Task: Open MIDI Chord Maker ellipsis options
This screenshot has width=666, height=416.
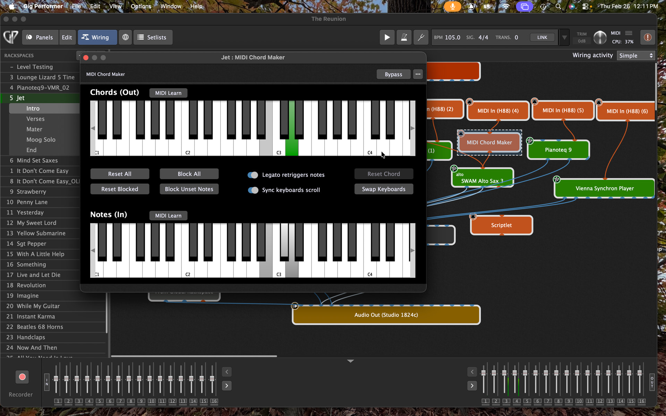Action: point(418,74)
